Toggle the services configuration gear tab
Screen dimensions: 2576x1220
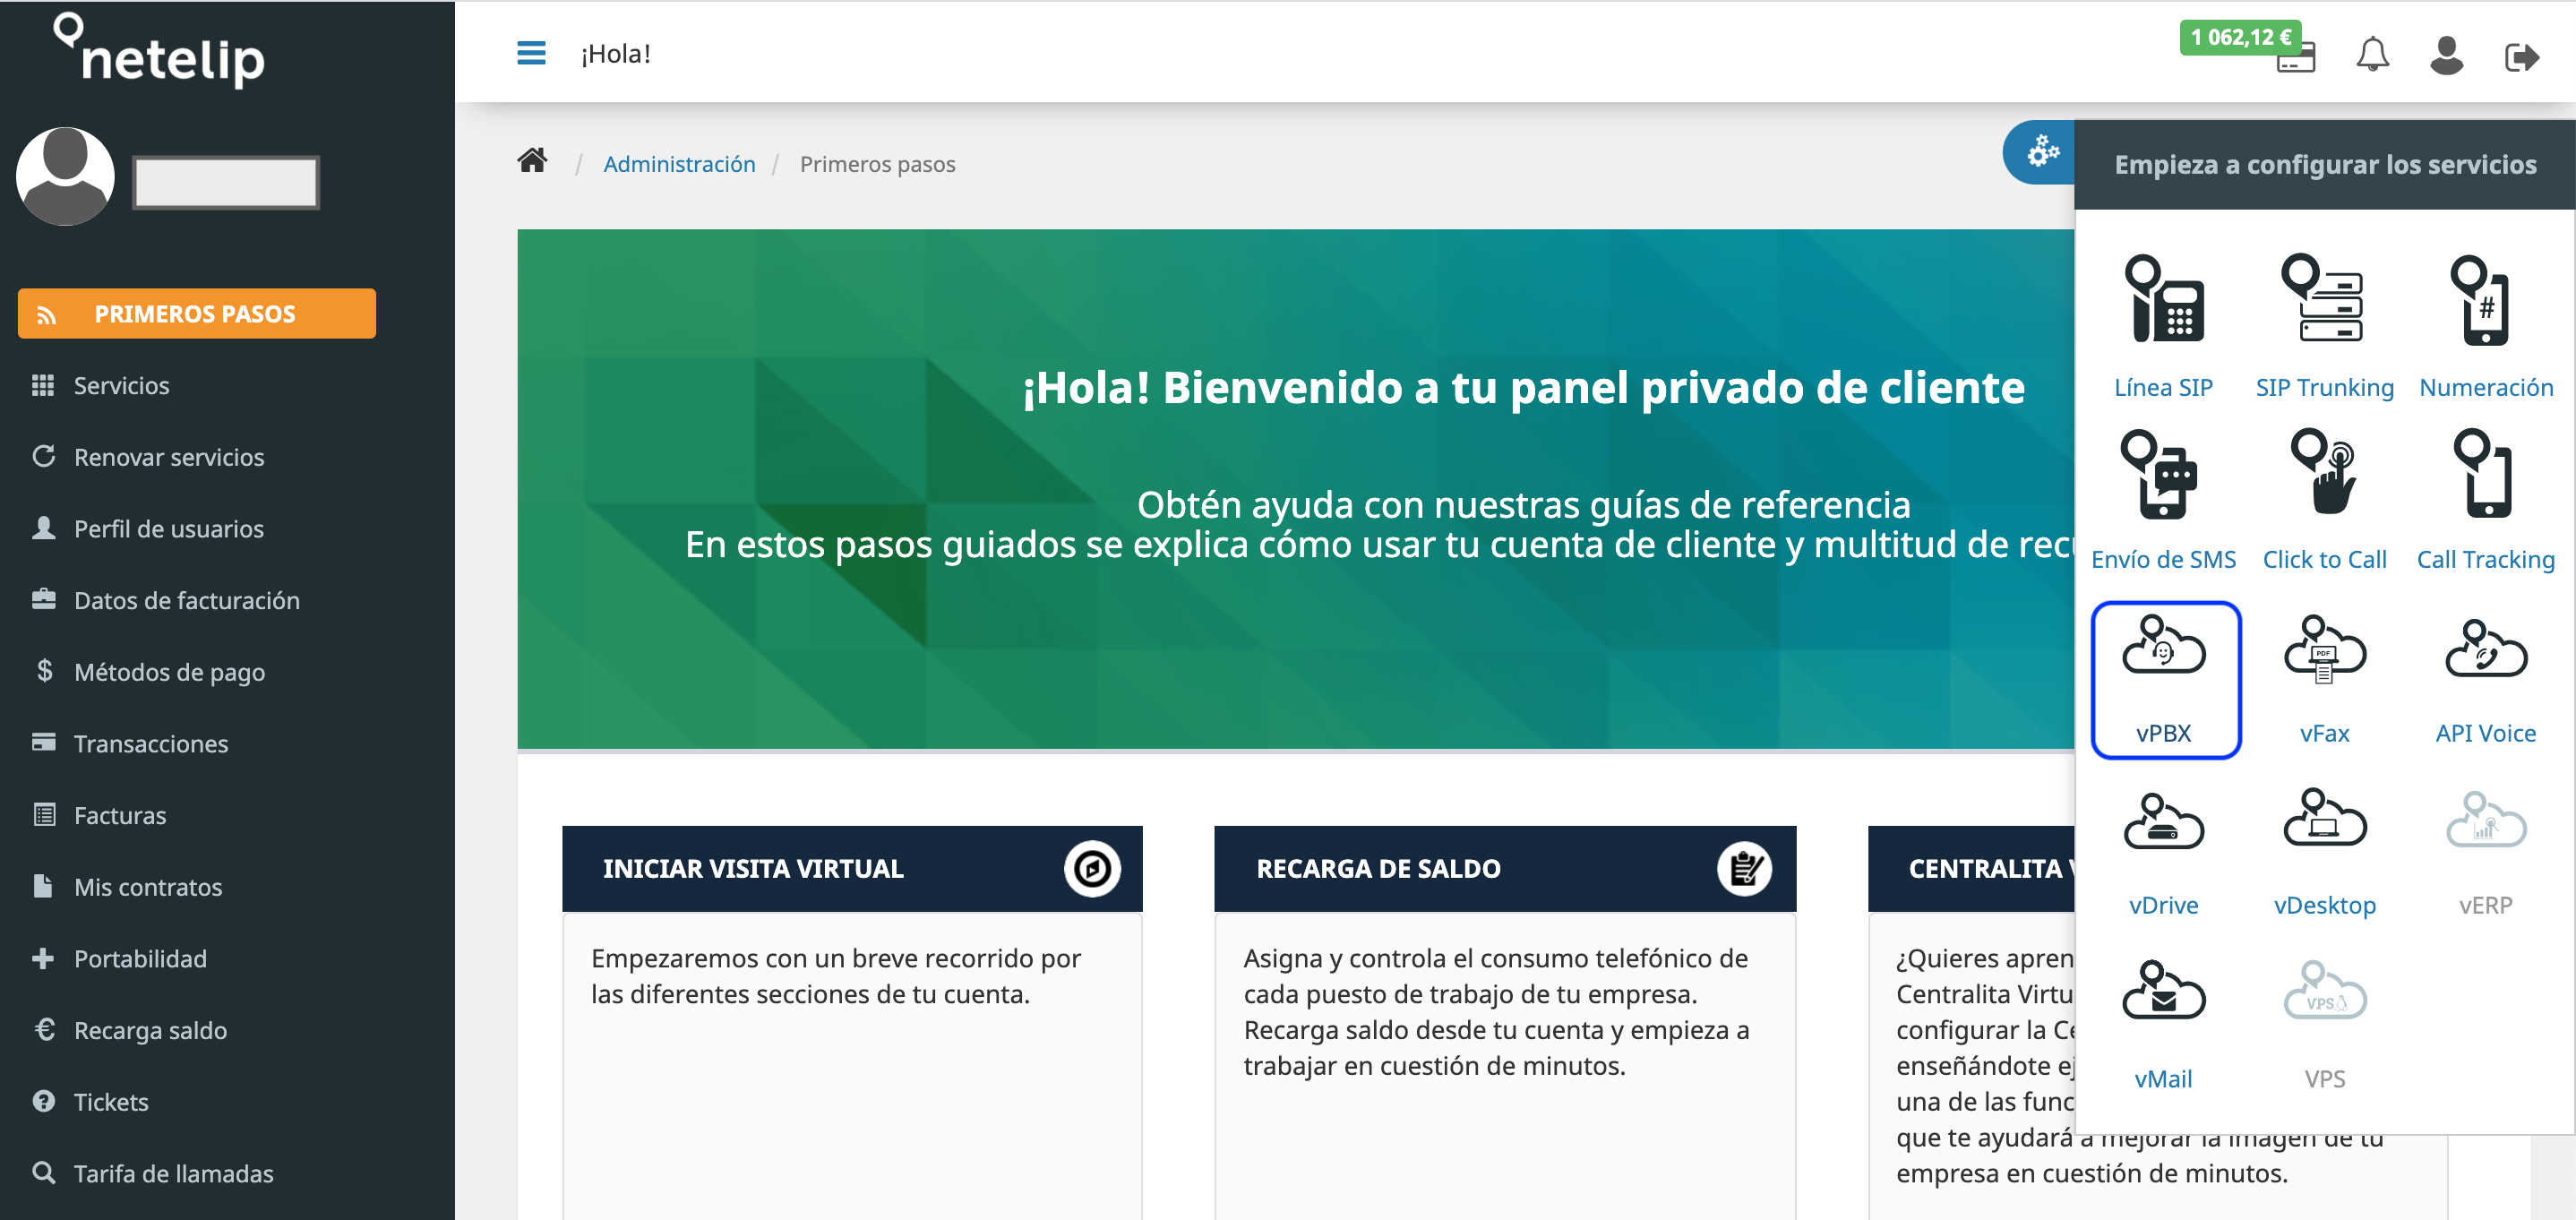tap(2041, 152)
